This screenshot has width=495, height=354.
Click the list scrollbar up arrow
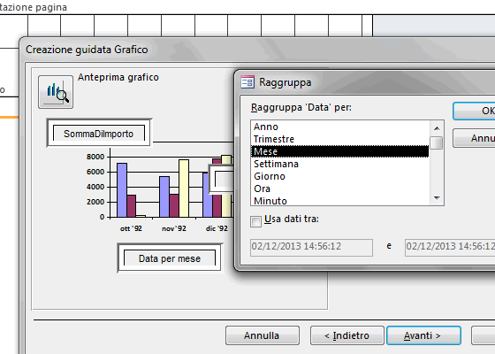tap(437, 128)
